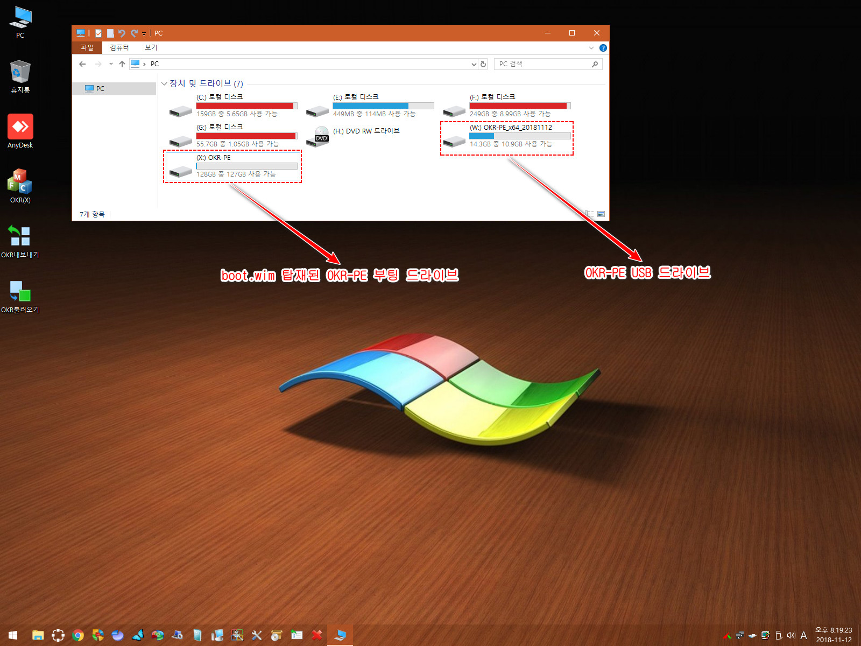Open the blue pie-chart partition tool in taskbar

coord(118,635)
